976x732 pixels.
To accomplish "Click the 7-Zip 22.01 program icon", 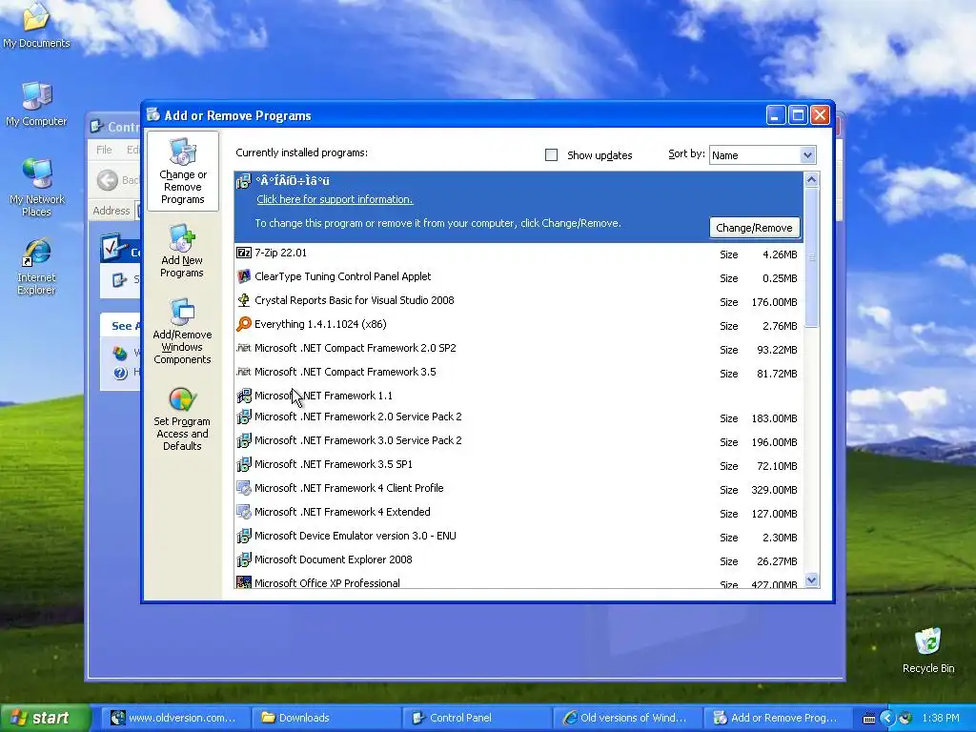I will pyautogui.click(x=244, y=253).
